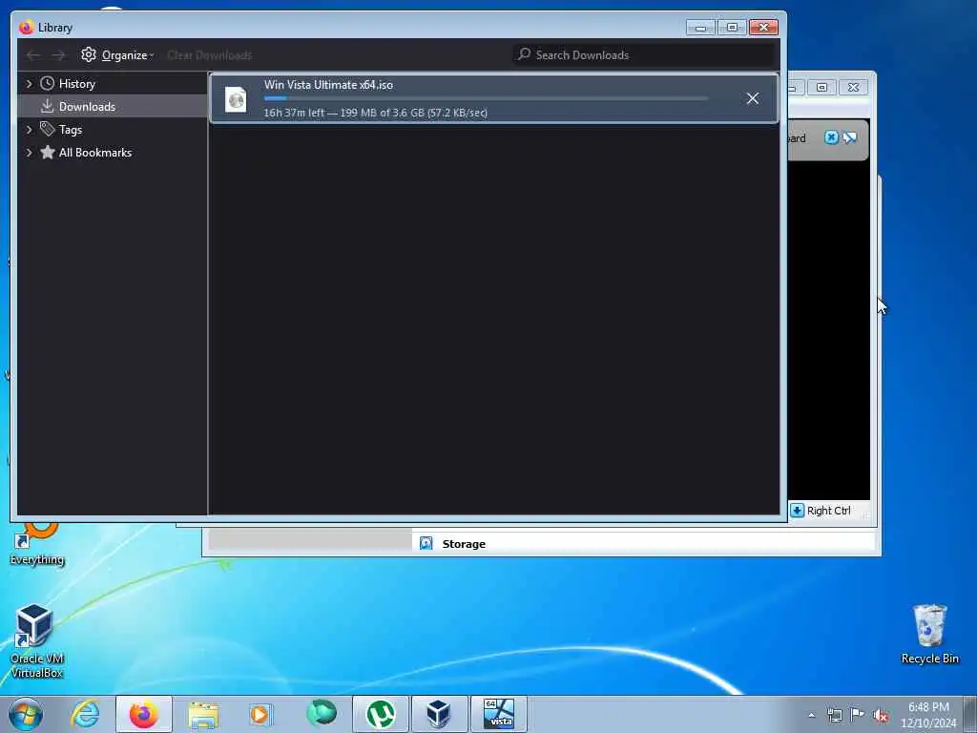The height and width of the screenshot is (733, 977).
Task: Expand the History tree node
Action: click(x=29, y=84)
